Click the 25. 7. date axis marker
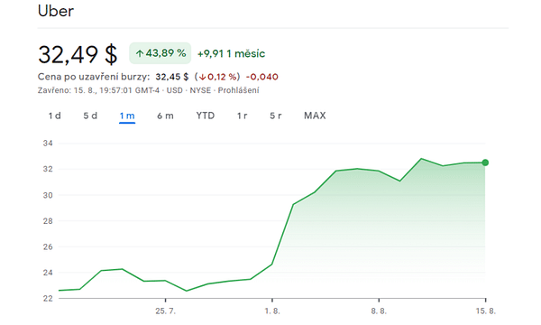Screen dimensions: 541x325 pyautogui.click(x=165, y=311)
